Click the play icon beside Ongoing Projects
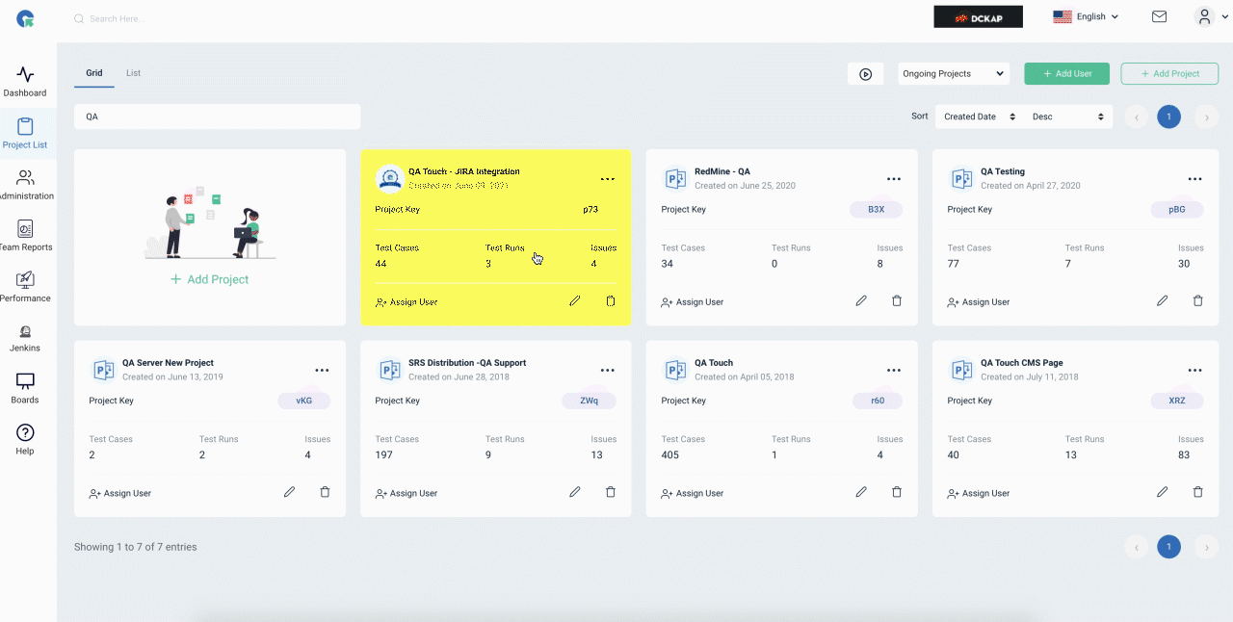1233x622 pixels. [865, 74]
